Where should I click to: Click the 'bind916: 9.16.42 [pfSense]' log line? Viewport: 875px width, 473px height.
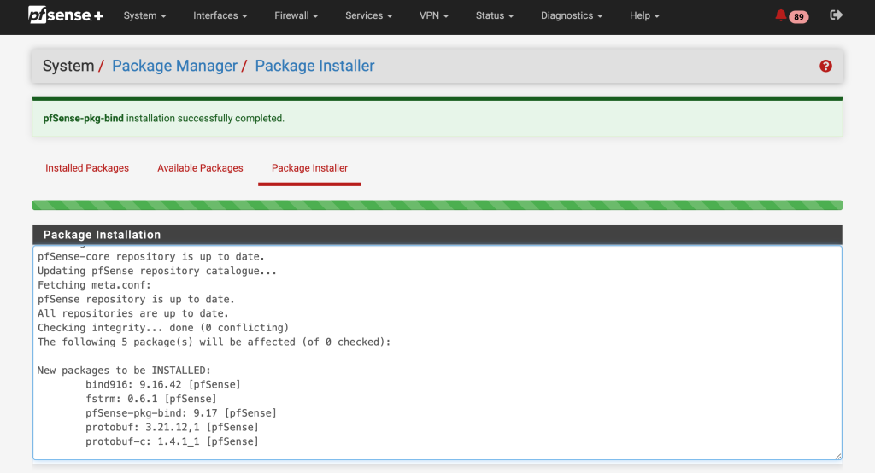[x=163, y=384]
